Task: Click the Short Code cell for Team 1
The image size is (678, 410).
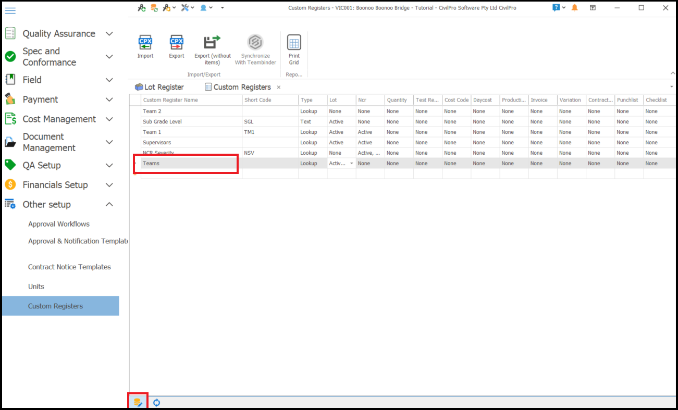Action: tap(269, 132)
